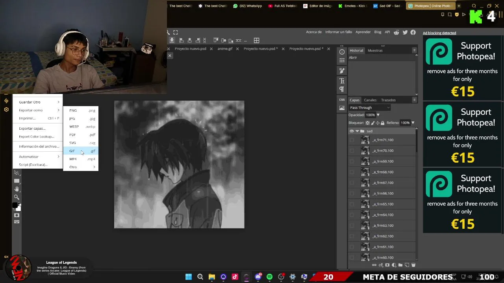The image size is (504, 283).
Task: Click align left edges icon
Action: click(182, 40)
